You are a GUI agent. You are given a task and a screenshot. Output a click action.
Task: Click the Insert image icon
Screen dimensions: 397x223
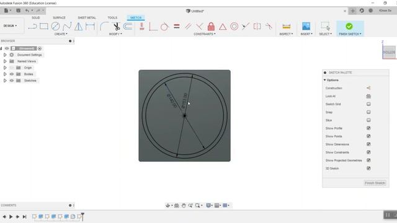306,26
